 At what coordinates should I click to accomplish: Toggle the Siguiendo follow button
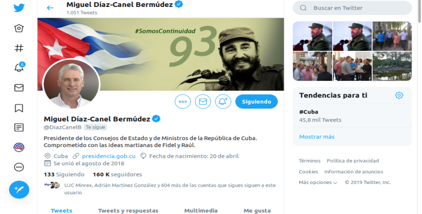coord(256,102)
